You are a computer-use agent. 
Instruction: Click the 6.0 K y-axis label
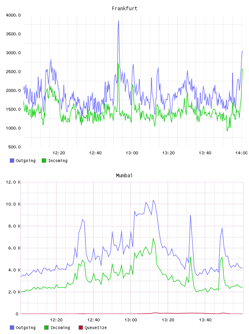coord(14,248)
